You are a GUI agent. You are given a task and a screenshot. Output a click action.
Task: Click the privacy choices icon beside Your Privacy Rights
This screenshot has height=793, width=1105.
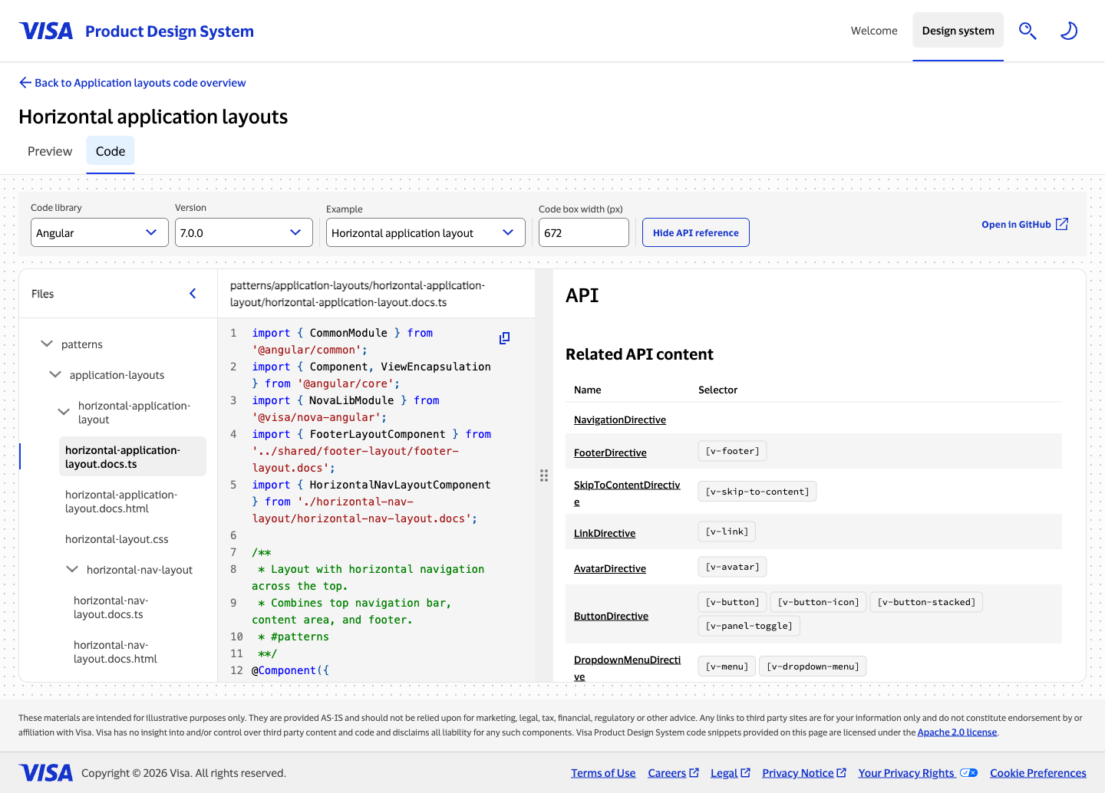point(969,773)
